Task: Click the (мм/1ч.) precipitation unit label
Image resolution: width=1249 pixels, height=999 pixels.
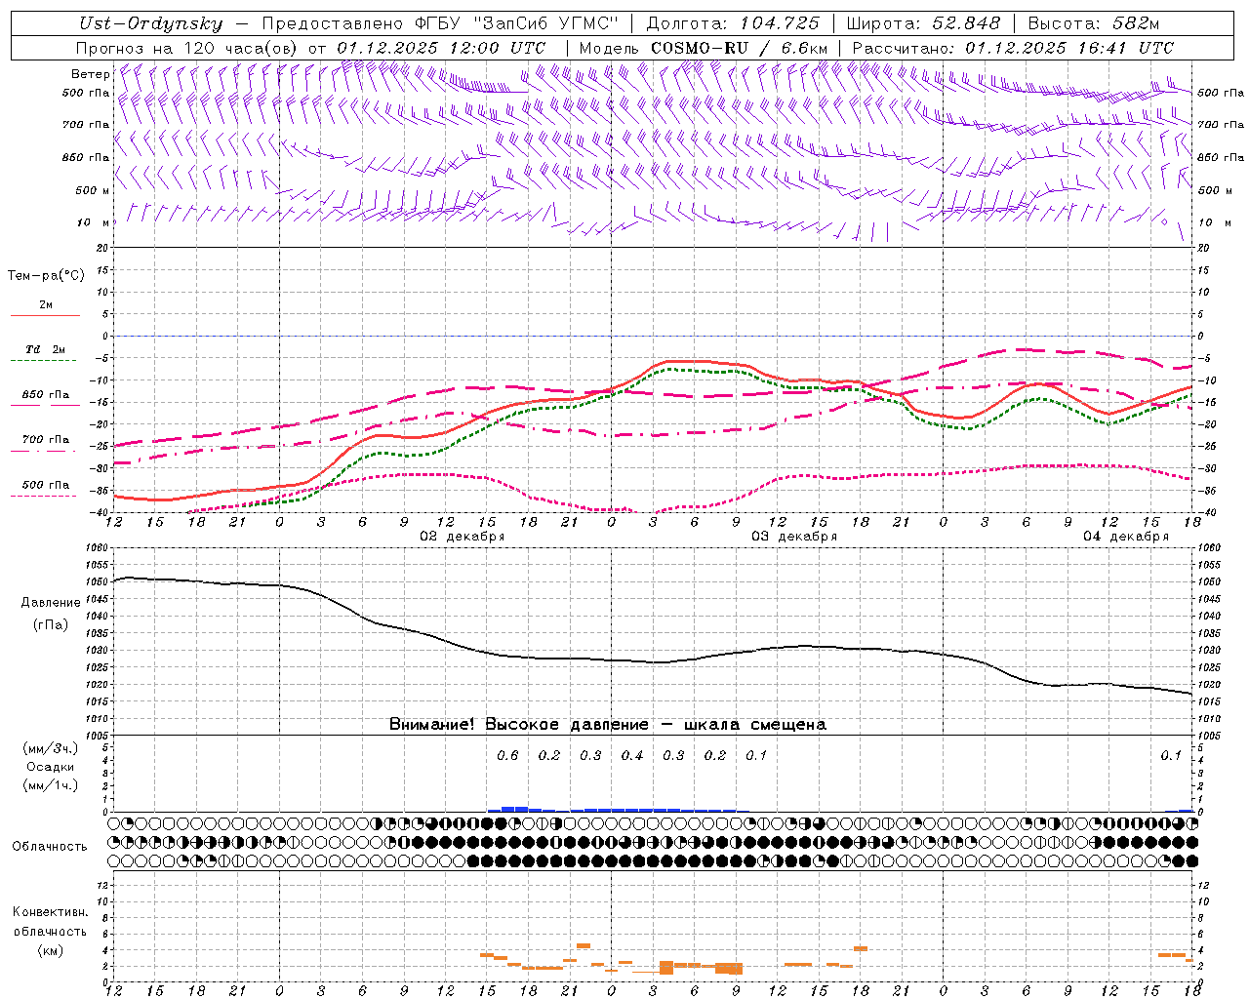Action: pos(50,785)
